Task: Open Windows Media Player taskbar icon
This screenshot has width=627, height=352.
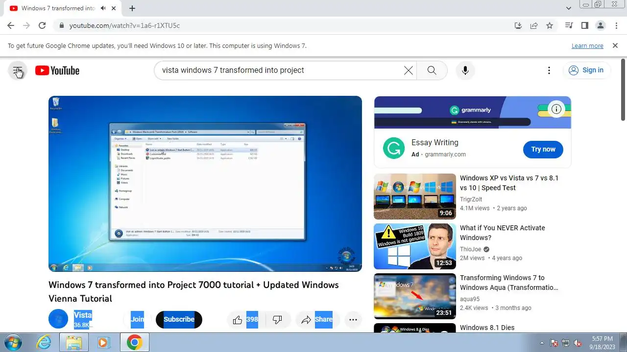Action: click(103, 342)
